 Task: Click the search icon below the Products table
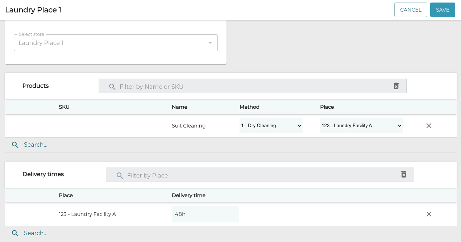tap(15, 145)
